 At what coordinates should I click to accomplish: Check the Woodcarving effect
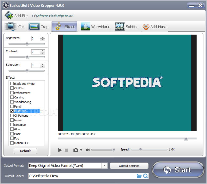click(x=12, y=102)
